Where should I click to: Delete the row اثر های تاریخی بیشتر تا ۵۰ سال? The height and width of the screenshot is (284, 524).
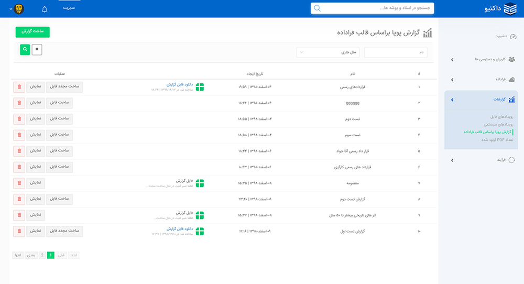click(x=19, y=215)
